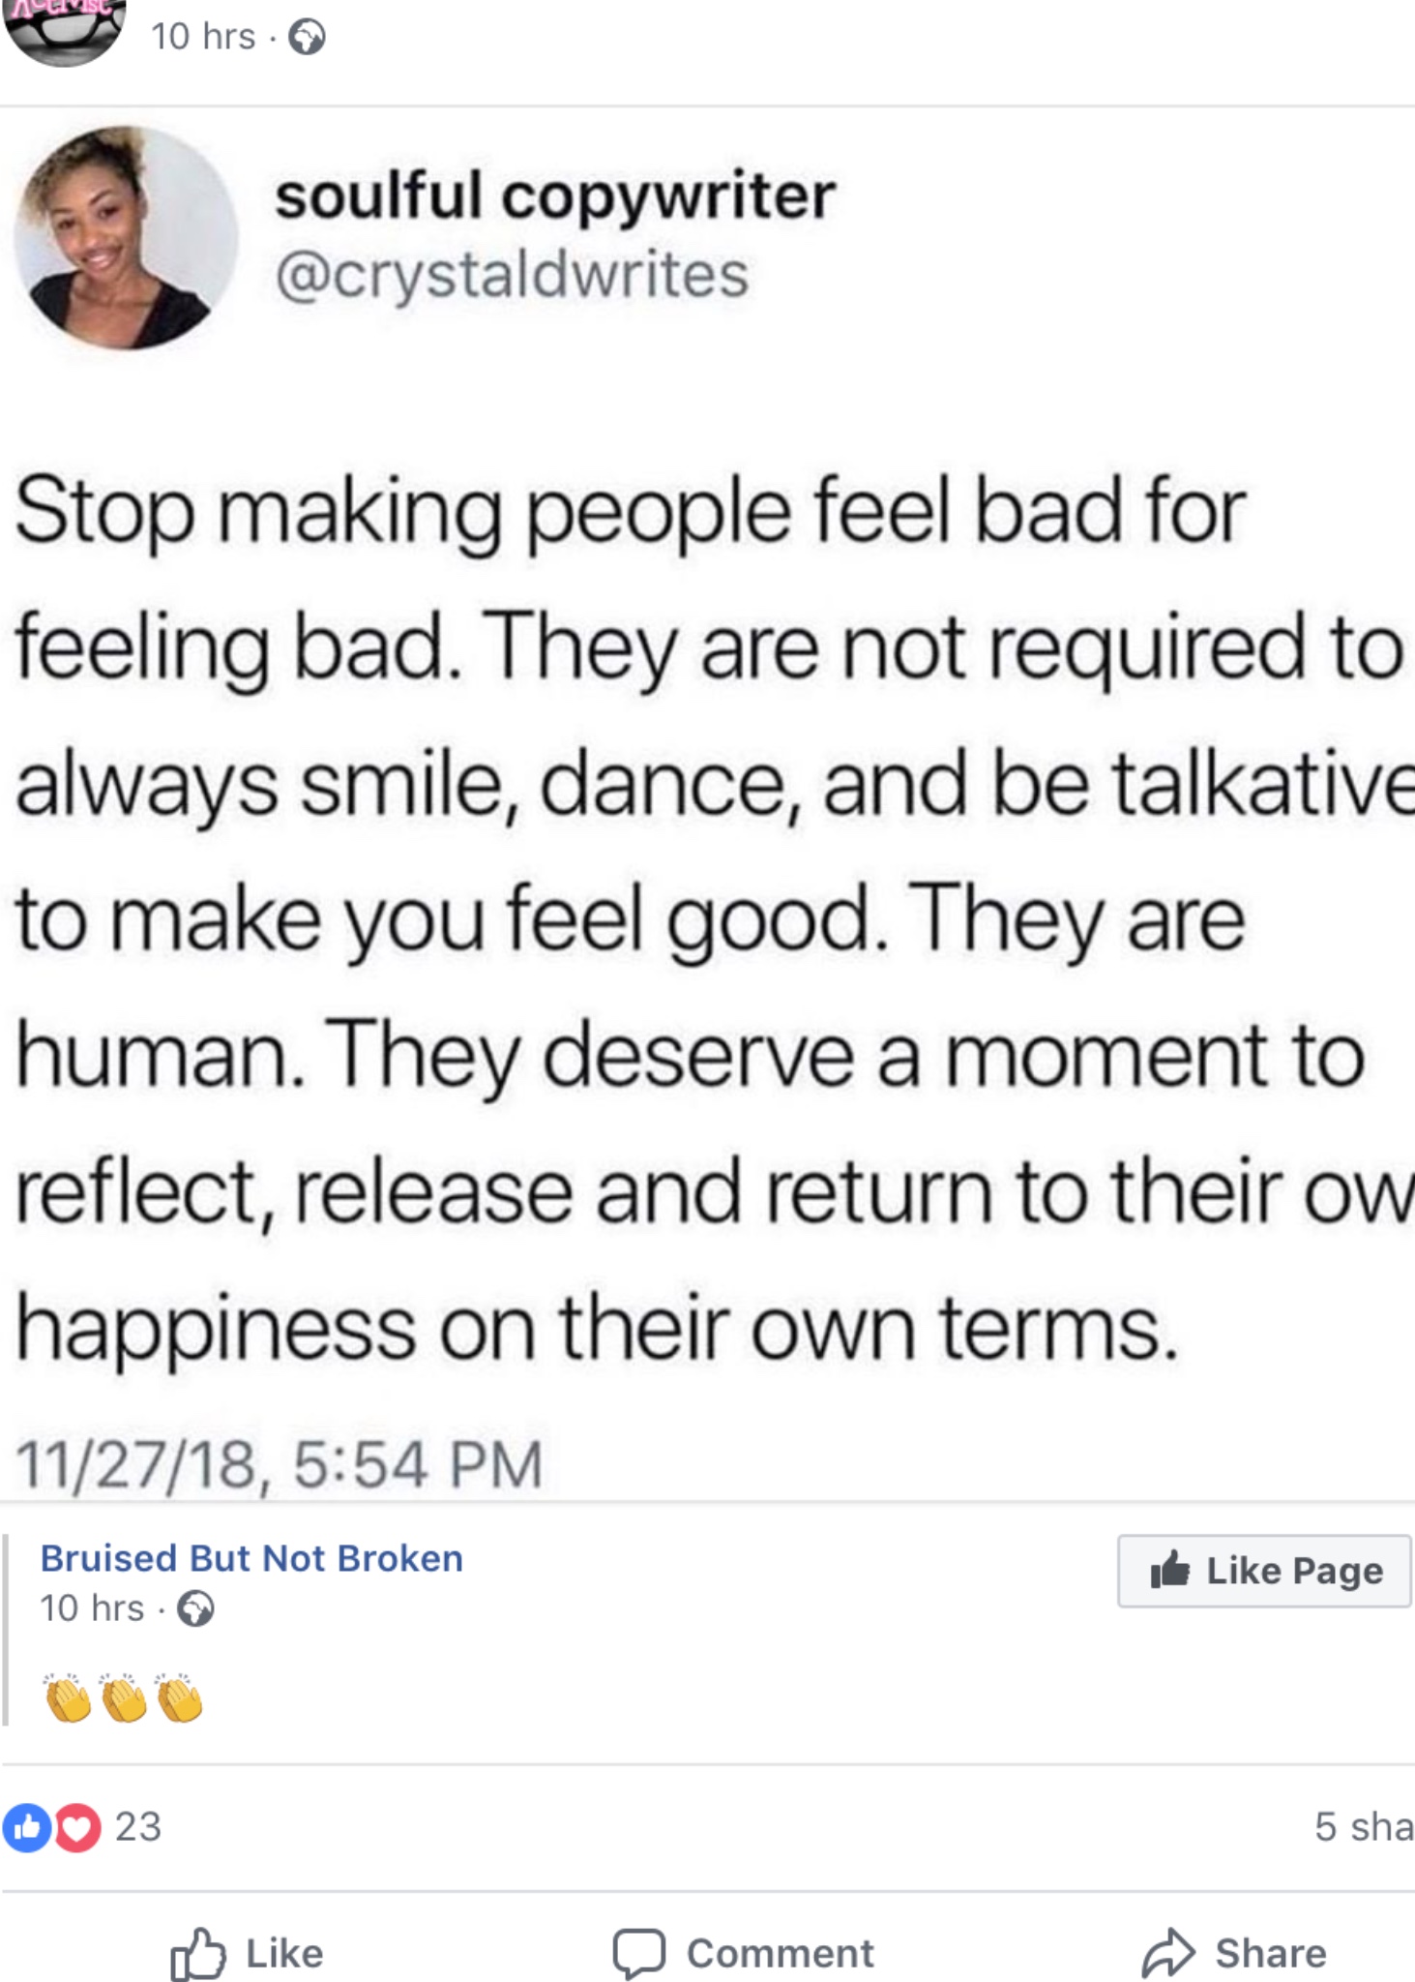Click the red heart reaction icon

(77, 1827)
